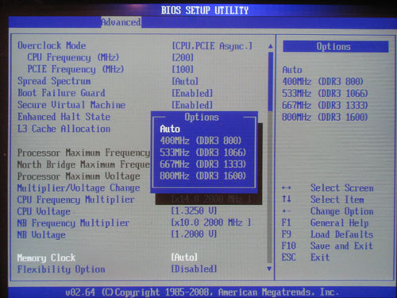
Task: Select CPU Frequency (MHz) setting
Action: (x=73, y=57)
